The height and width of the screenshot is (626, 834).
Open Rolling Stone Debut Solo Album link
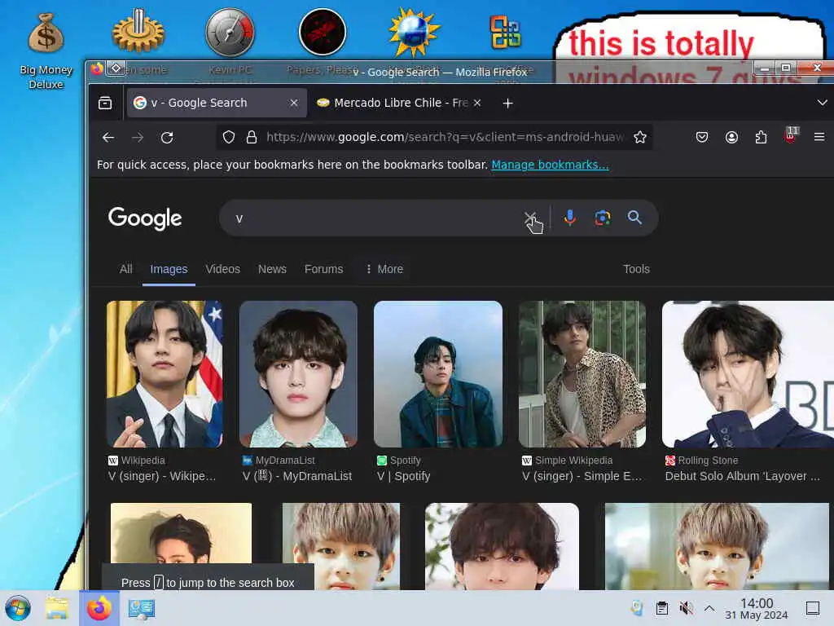743,476
